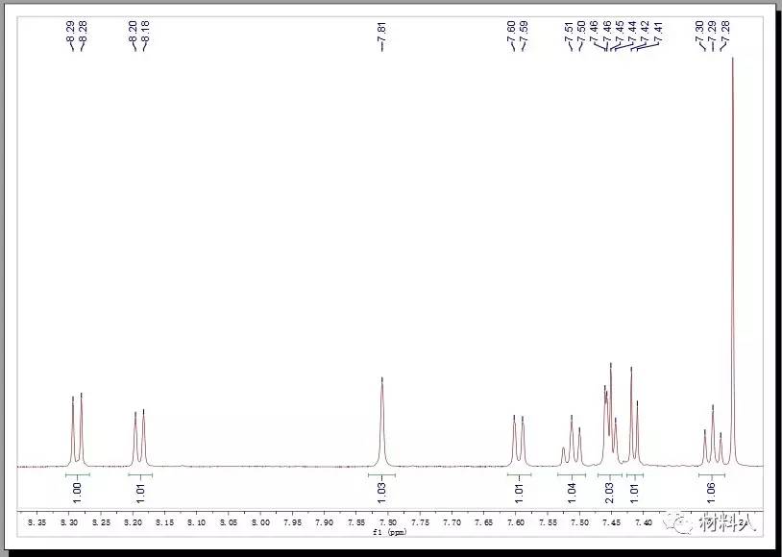Viewport: 782px width, 557px height.
Task: Click the 8.29 peak label at top
Action: click(x=71, y=33)
